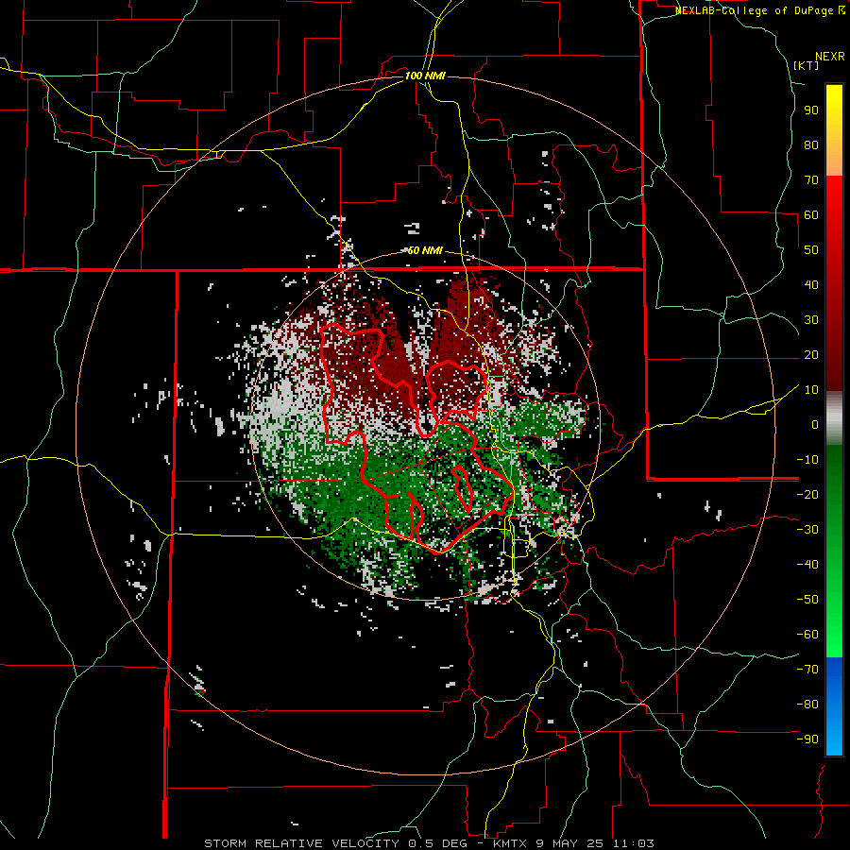Click the -40 value on the velocity scale

807,565
